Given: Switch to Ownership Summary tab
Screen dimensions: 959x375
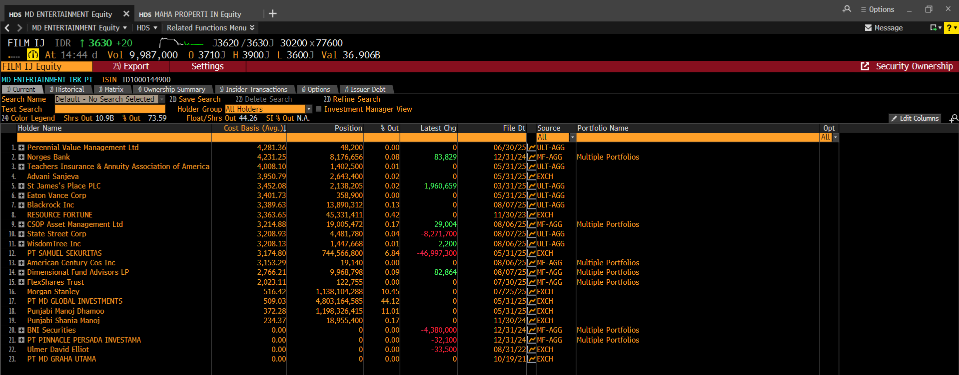Looking at the screenshot, I should (171, 89).
